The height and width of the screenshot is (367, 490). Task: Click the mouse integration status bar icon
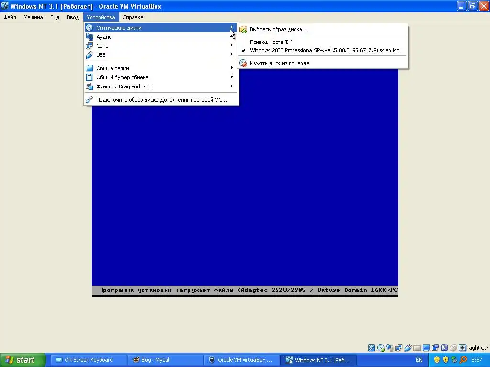[453, 348]
